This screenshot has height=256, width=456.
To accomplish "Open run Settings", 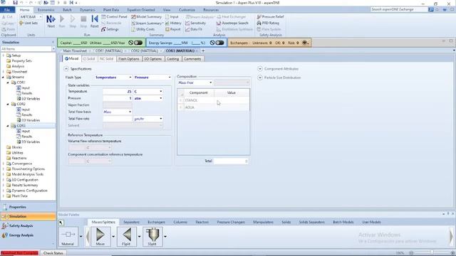I will [x=110, y=29].
